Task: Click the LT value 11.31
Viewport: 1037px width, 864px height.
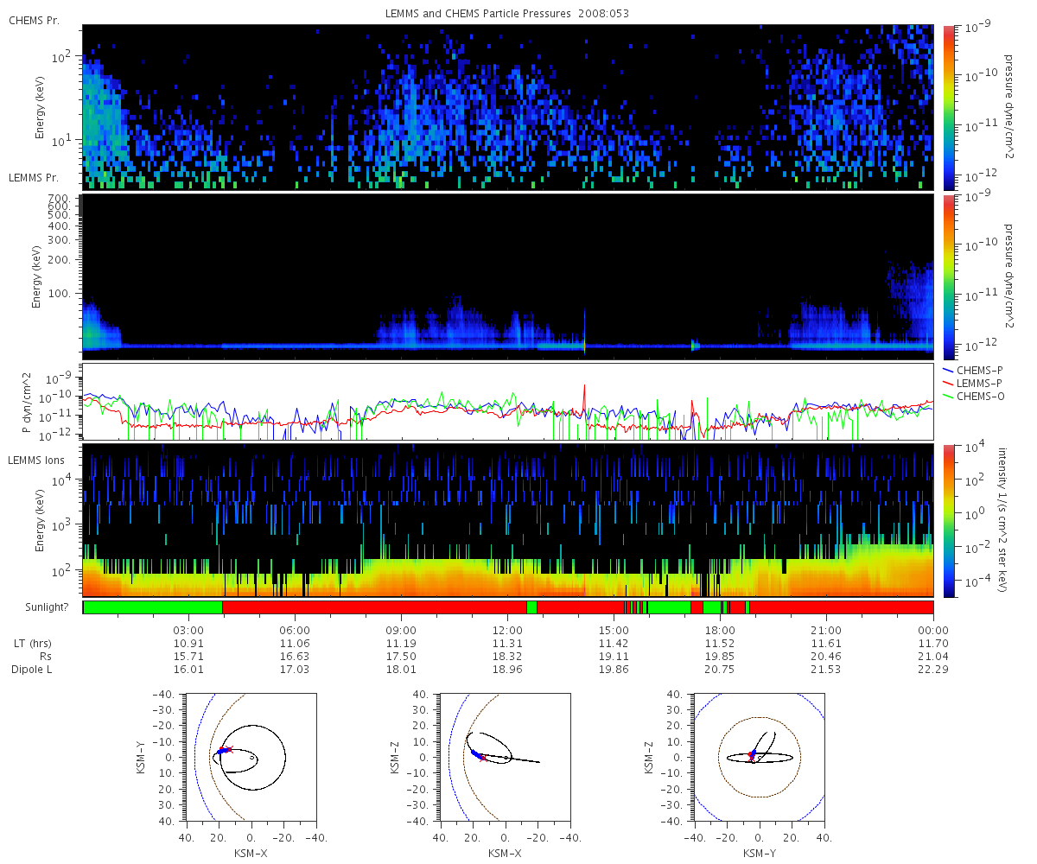Action: 507,644
